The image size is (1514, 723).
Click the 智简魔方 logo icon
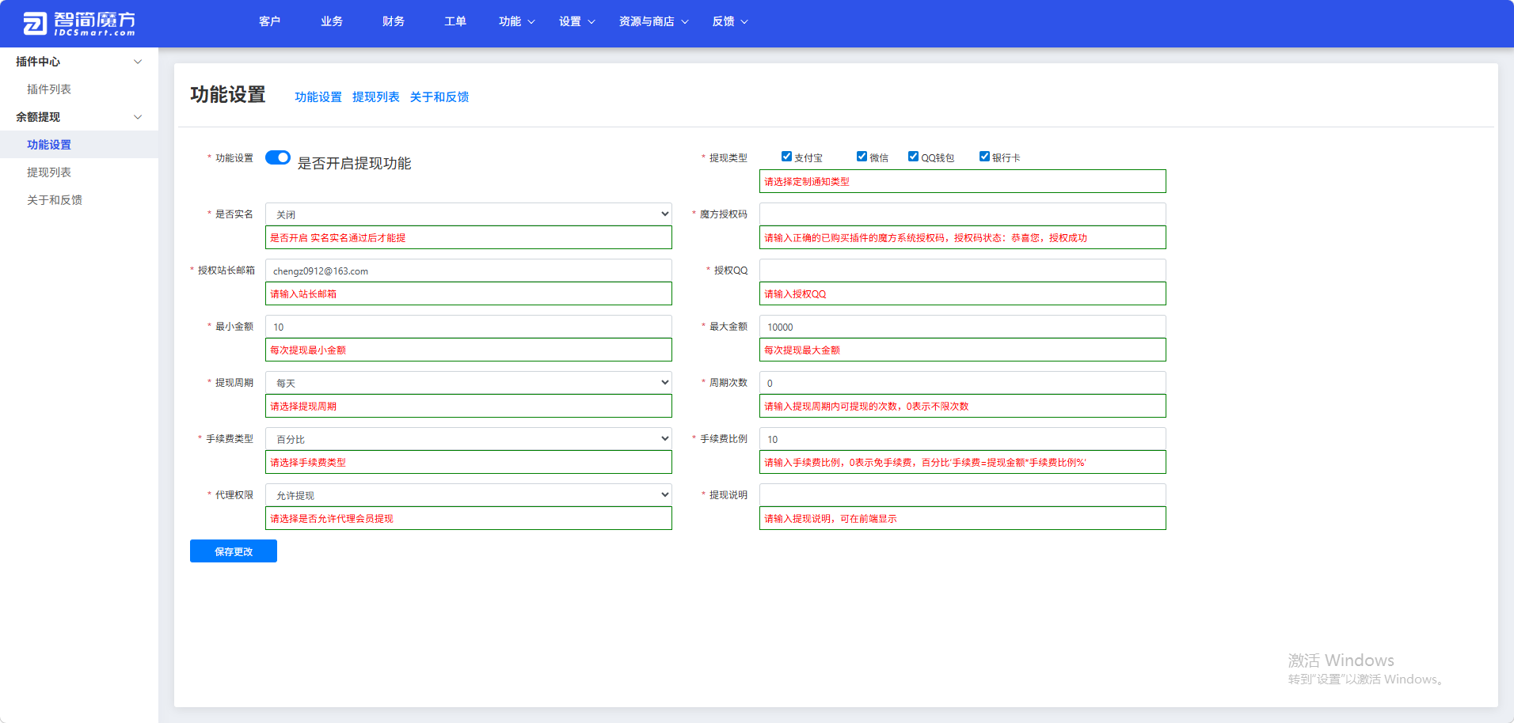(x=35, y=24)
